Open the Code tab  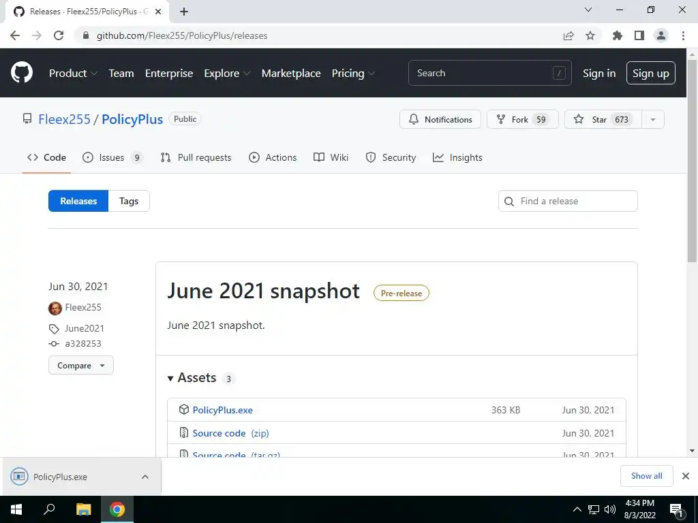point(46,157)
